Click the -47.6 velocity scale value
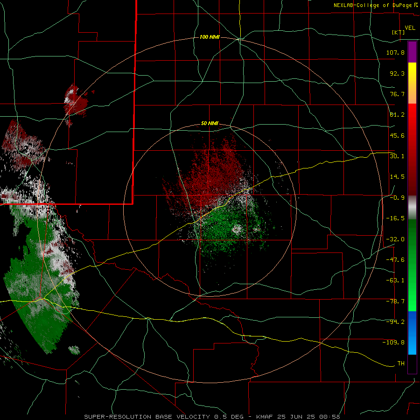 (x=395, y=260)
